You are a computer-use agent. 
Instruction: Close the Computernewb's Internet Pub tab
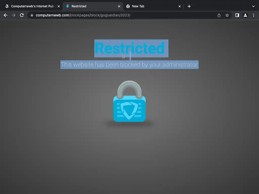59,6
